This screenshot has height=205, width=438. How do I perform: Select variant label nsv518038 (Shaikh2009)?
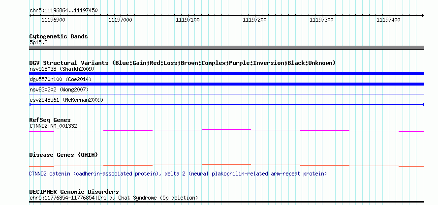point(63,69)
